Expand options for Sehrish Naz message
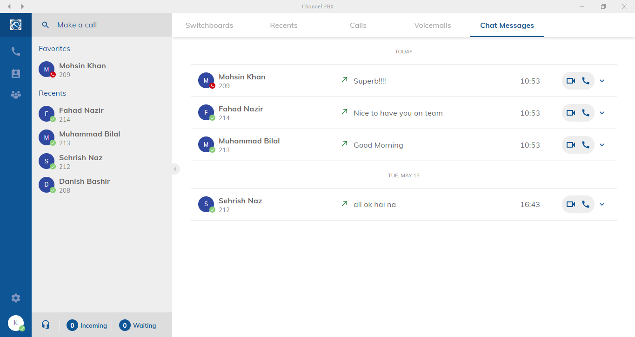 click(x=602, y=204)
